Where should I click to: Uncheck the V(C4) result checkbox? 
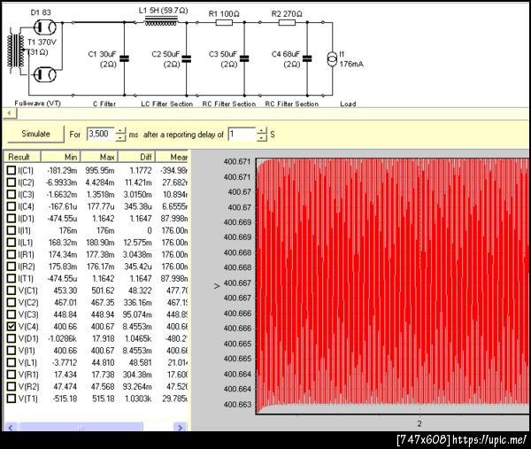pos(12,326)
